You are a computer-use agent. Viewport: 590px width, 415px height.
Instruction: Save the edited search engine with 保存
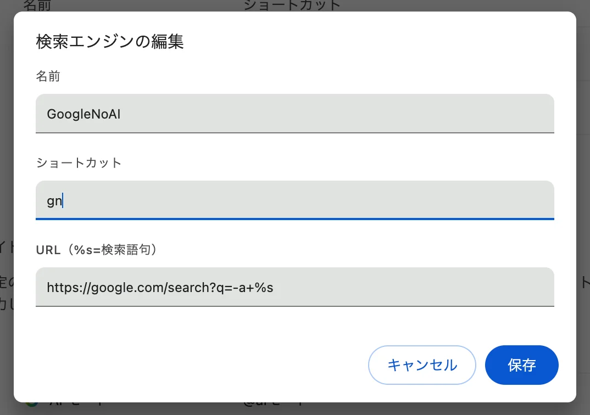coord(521,364)
